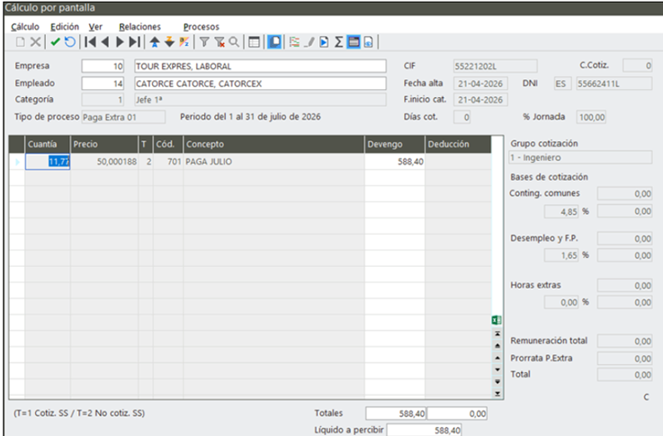The width and height of the screenshot is (663, 436).
Task: Apply filter using the funnel icon
Action: pyautogui.click(x=204, y=42)
